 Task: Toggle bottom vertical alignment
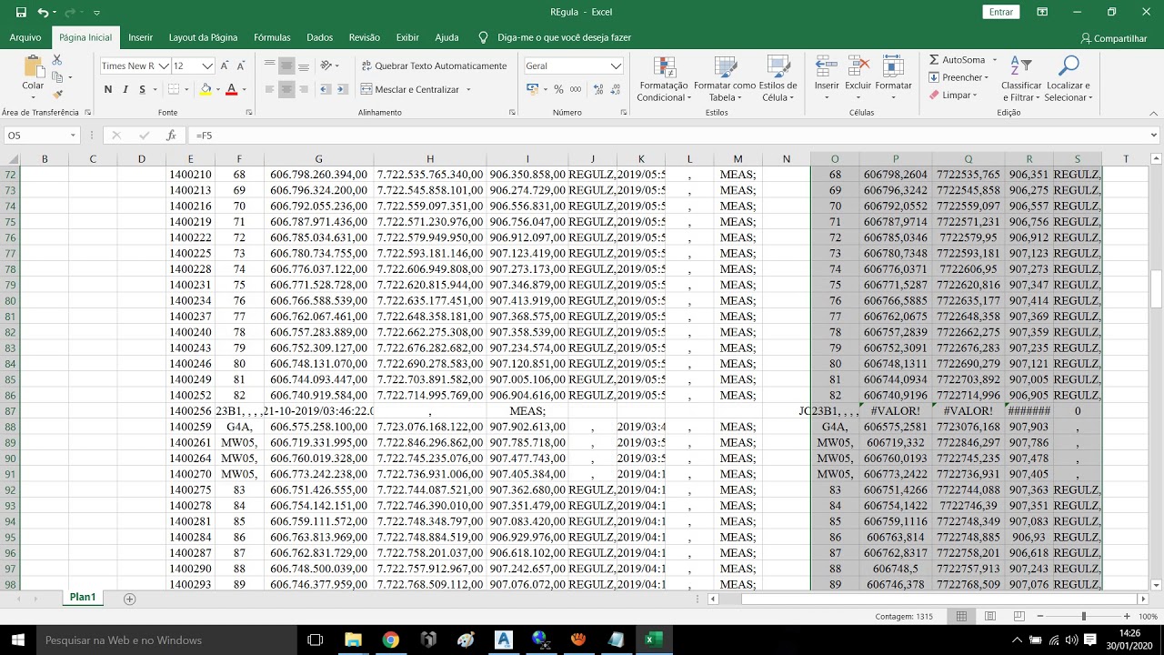click(x=303, y=65)
